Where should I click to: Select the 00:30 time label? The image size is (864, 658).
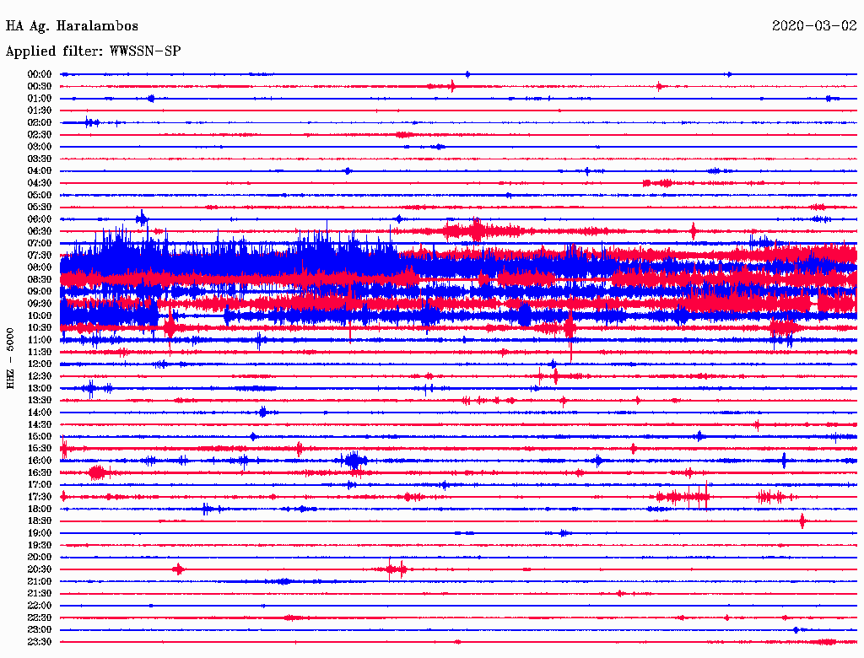click(40, 87)
